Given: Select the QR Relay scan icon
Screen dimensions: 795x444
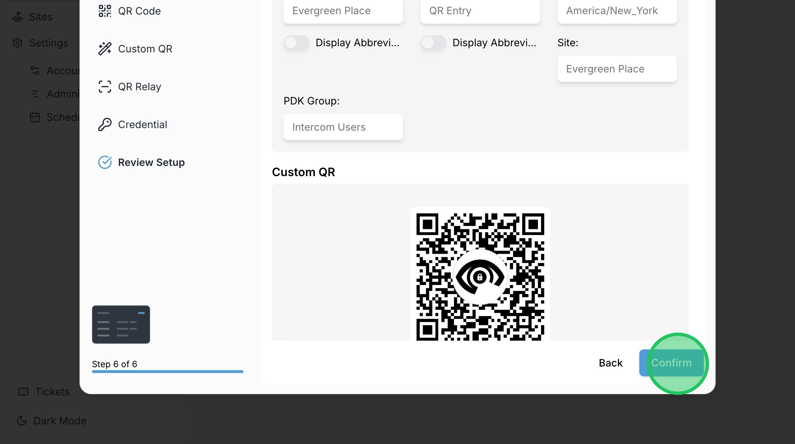Looking at the screenshot, I should pos(105,87).
